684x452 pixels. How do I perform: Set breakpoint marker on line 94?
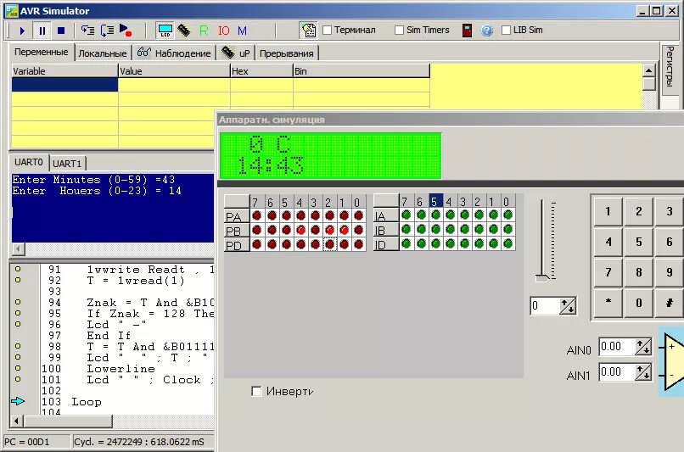[18, 302]
